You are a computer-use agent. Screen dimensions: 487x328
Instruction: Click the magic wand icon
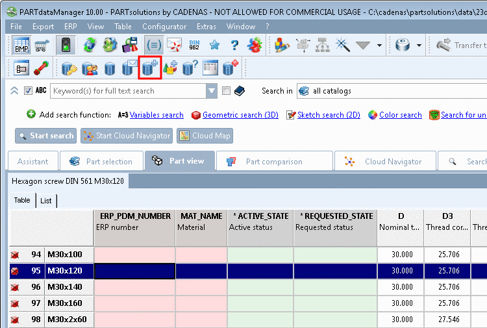(x=343, y=45)
